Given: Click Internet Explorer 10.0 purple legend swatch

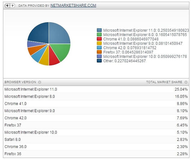Looking at the screenshot, I should click(x=99, y=56).
